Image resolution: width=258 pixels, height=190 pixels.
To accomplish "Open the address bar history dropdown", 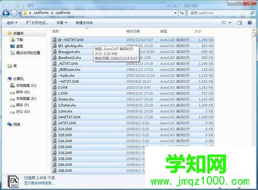I will [x=175, y=13].
